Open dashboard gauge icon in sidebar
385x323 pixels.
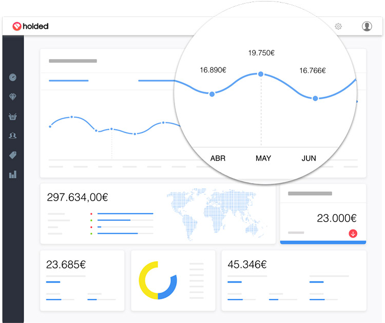click(x=13, y=77)
